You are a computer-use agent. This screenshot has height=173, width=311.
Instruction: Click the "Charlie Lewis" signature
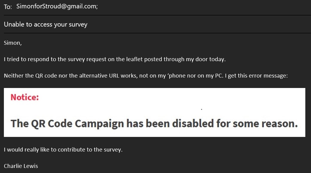coord(21,166)
